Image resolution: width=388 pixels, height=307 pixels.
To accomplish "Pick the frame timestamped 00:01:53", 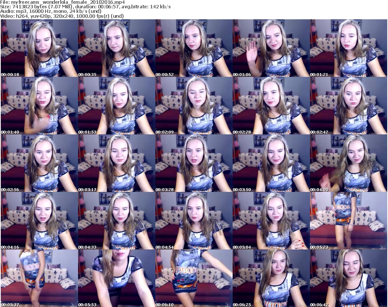I will pyautogui.click(x=116, y=106).
